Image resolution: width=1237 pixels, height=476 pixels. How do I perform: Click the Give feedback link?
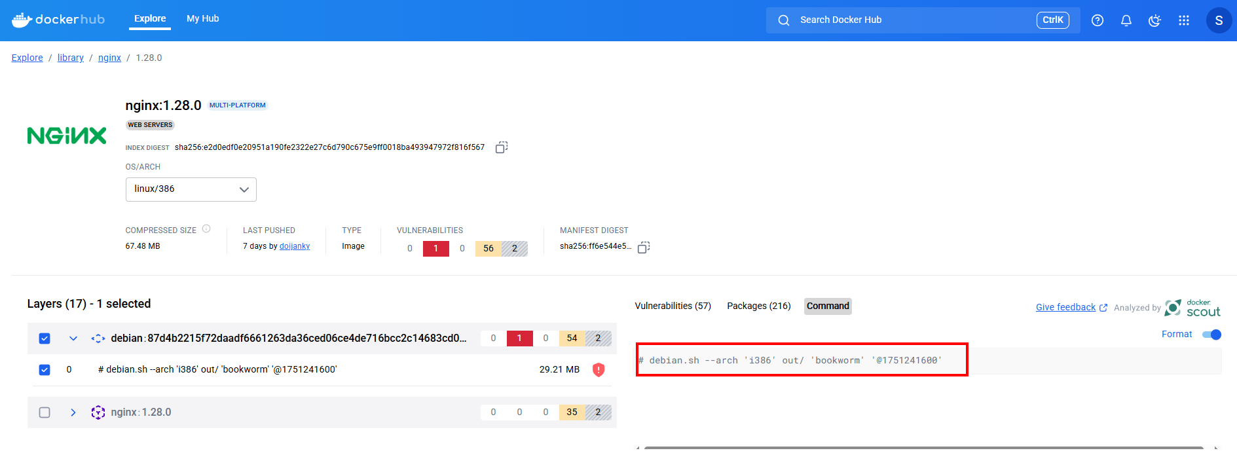pyautogui.click(x=1065, y=308)
